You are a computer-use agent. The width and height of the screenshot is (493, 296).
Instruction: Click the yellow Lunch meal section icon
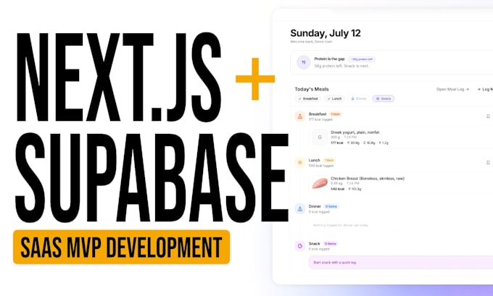(x=300, y=163)
